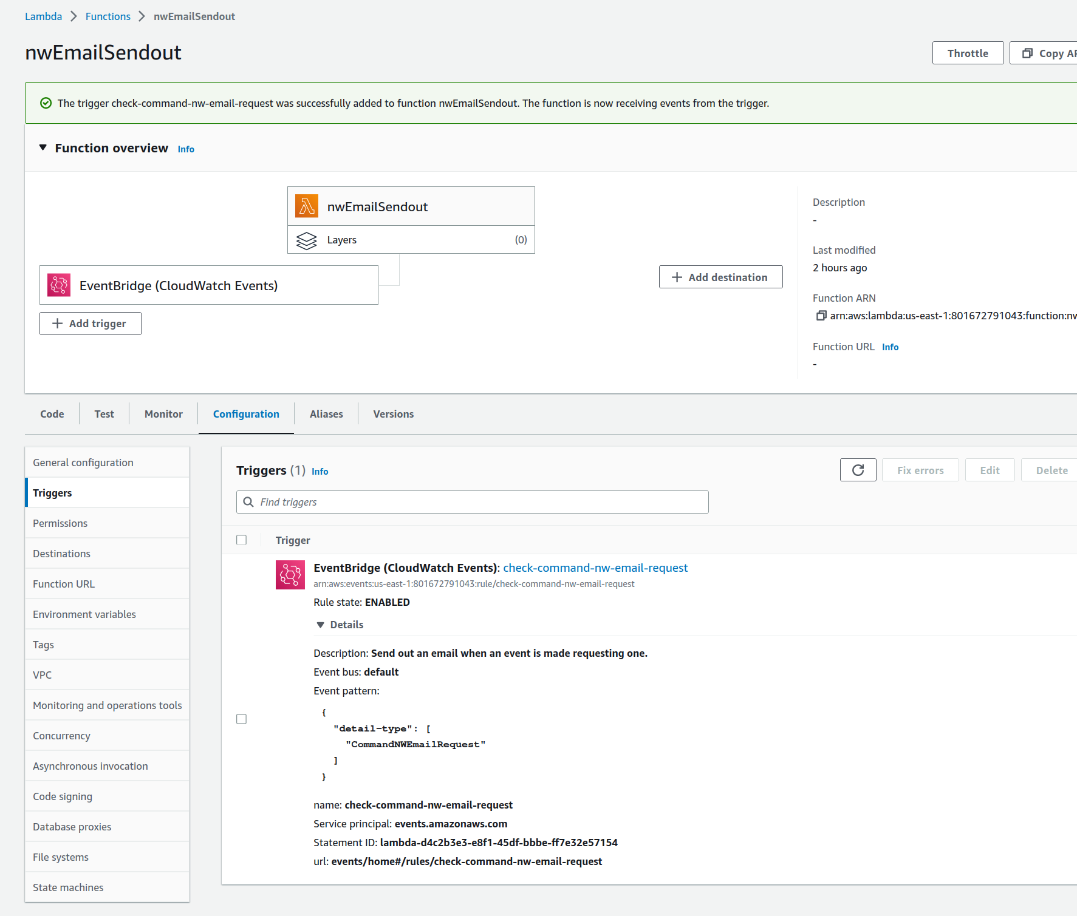
Task: Open Destinations in the side menu
Action: 108,554
